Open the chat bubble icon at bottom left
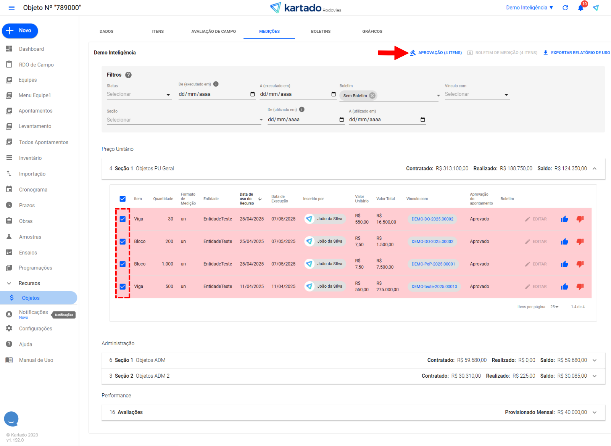The height and width of the screenshot is (446, 611). (x=11, y=419)
